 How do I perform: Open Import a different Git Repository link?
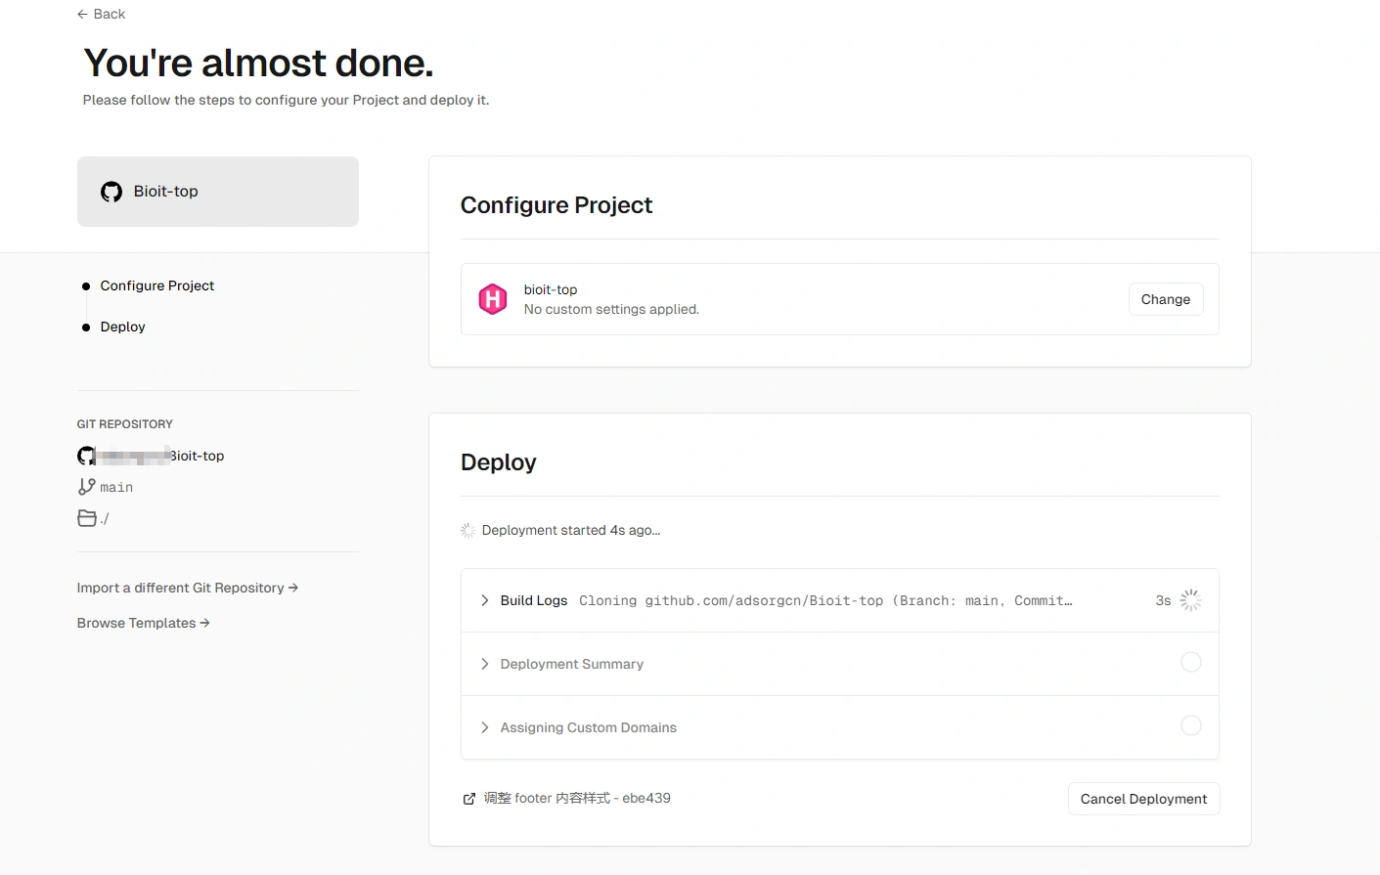click(x=188, y=588)
